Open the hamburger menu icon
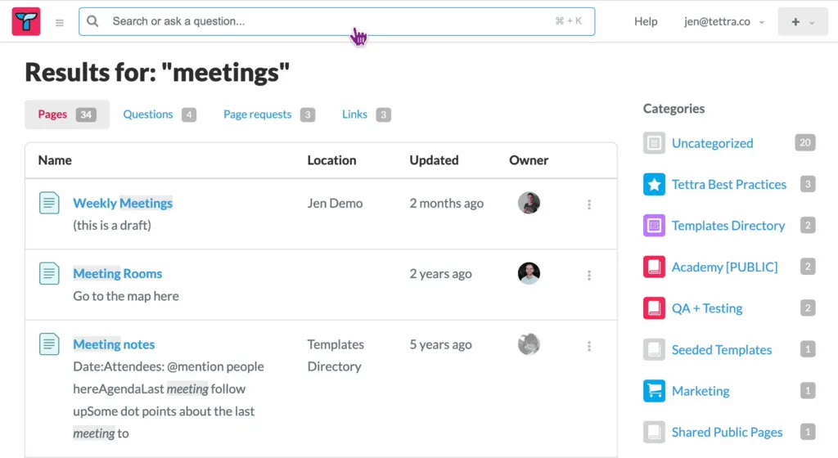The width and height of the screenshot is (838, 458). [59, 22]
